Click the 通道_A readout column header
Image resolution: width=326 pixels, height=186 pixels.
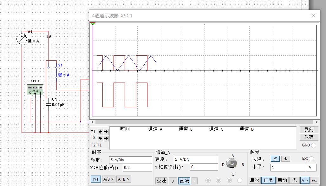click(x=155, y=129)
